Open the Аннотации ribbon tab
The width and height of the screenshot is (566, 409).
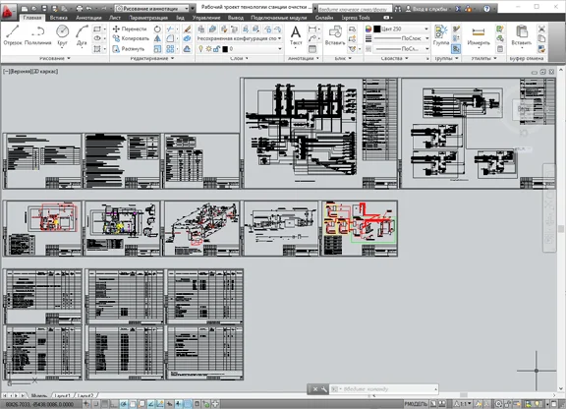[x=88, y=18]
